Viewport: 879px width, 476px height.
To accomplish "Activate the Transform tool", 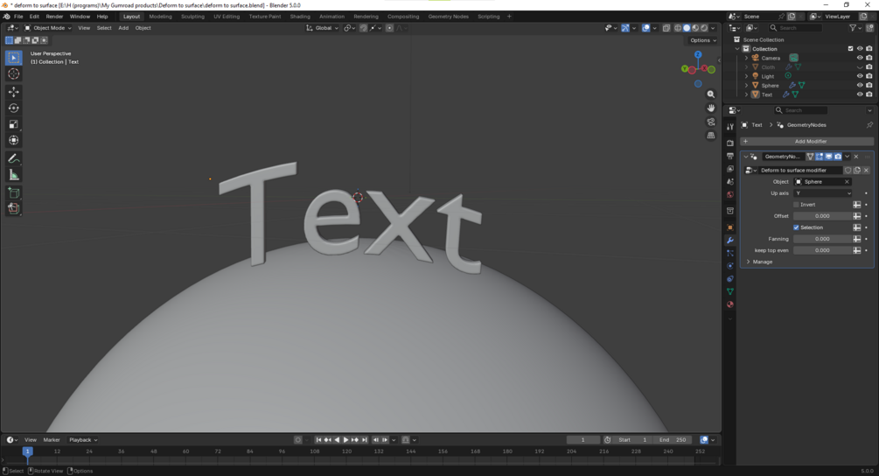I will [14, 141].
